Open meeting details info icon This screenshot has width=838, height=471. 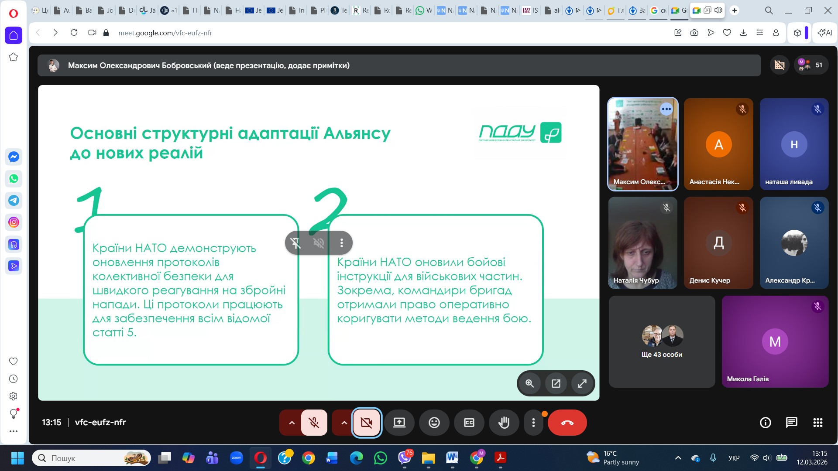tap(765, 422)
